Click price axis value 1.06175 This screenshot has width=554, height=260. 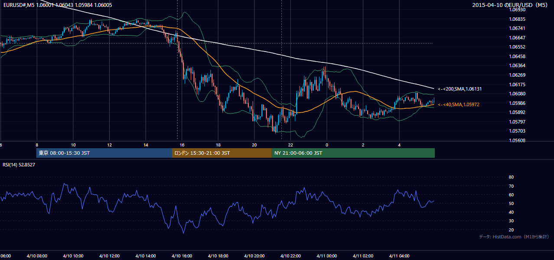[518, 84]
